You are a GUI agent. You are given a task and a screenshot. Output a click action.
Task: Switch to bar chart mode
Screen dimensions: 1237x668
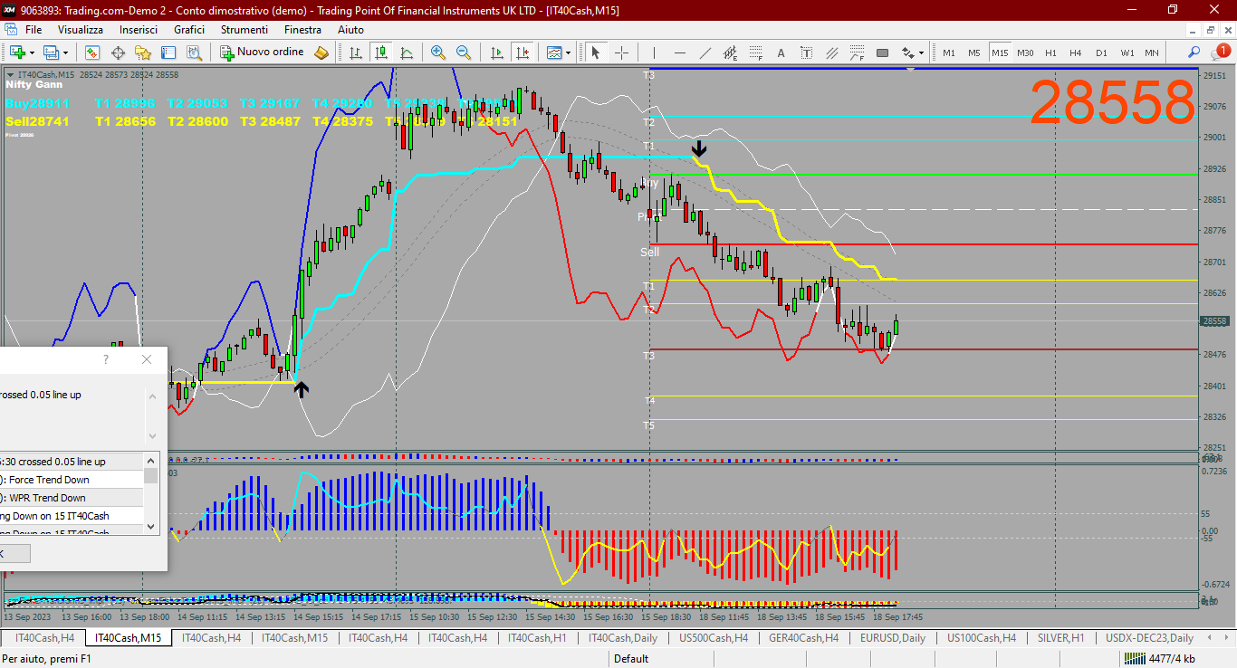pos(357,52)
